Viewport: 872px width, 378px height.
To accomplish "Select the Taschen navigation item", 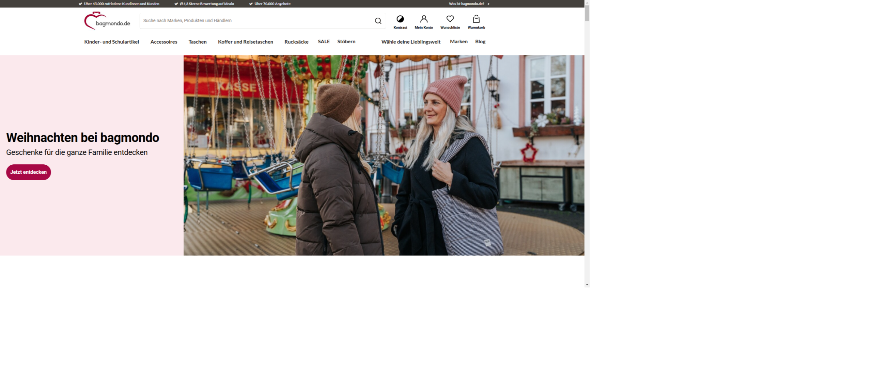I will pyautogui.click(x=197, y=42).
